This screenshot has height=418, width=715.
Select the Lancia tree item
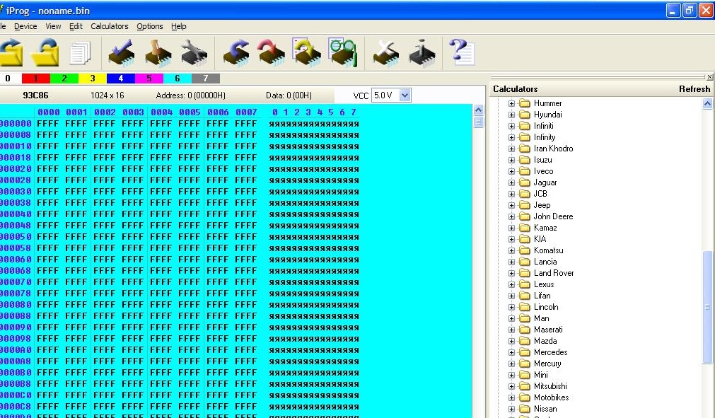click(x=545, y=262)
